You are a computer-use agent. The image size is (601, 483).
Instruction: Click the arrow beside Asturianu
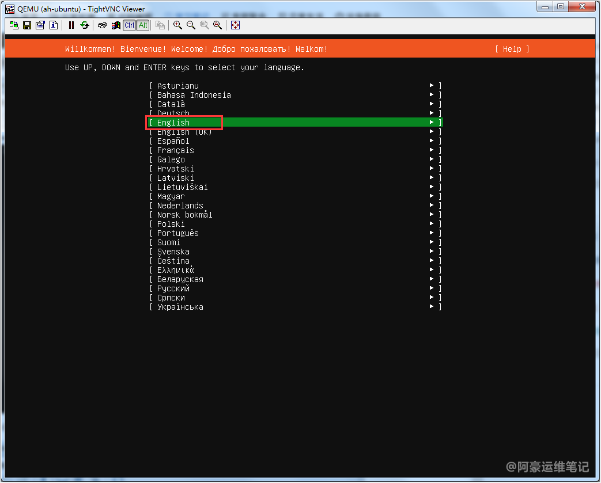[432, 86]
